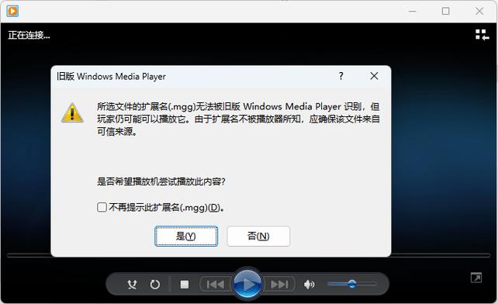Minimize the media player window
The height and width of the screenshot is (304, 498).
coord(412,11)
